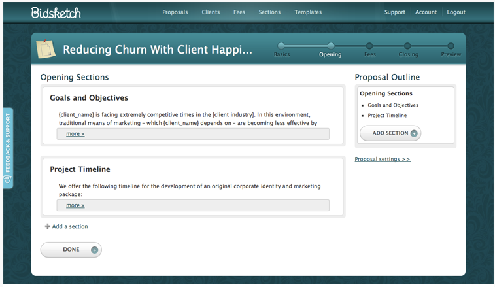Image resolution: width=495 pixels, height=287 pixels.
Task: Open the Feedback & Support side tab
Action: (x=8, y=148)
